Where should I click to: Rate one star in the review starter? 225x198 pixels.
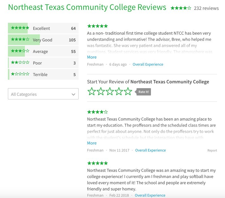click(92, 91)
